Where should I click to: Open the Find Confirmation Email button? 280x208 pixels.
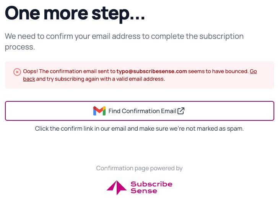(140, 111)
